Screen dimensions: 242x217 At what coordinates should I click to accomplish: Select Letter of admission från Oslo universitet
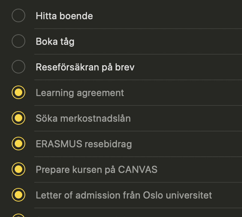(124, 195)
